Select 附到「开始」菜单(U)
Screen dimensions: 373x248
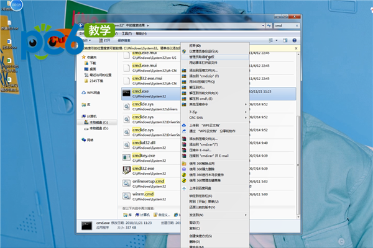(x=204, y=201)
